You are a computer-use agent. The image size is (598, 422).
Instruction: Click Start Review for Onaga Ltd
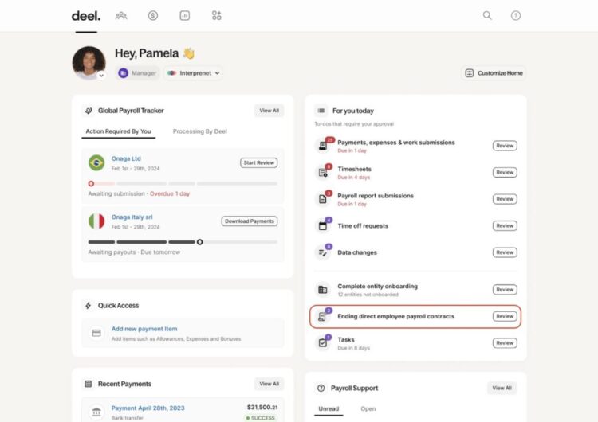258,162
